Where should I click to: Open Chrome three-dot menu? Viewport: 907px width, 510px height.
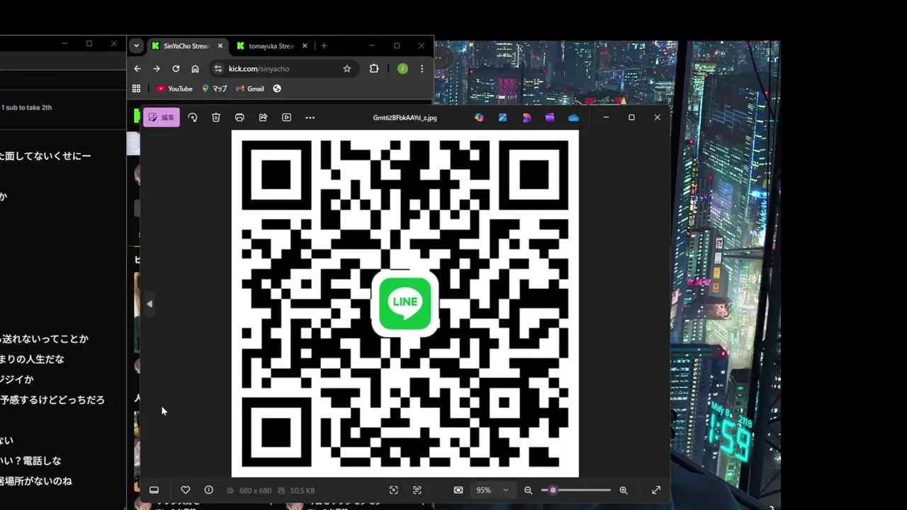(422, 69)
